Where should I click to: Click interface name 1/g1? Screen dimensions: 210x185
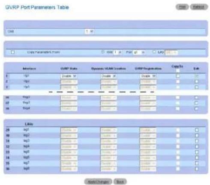coord(27,76)
